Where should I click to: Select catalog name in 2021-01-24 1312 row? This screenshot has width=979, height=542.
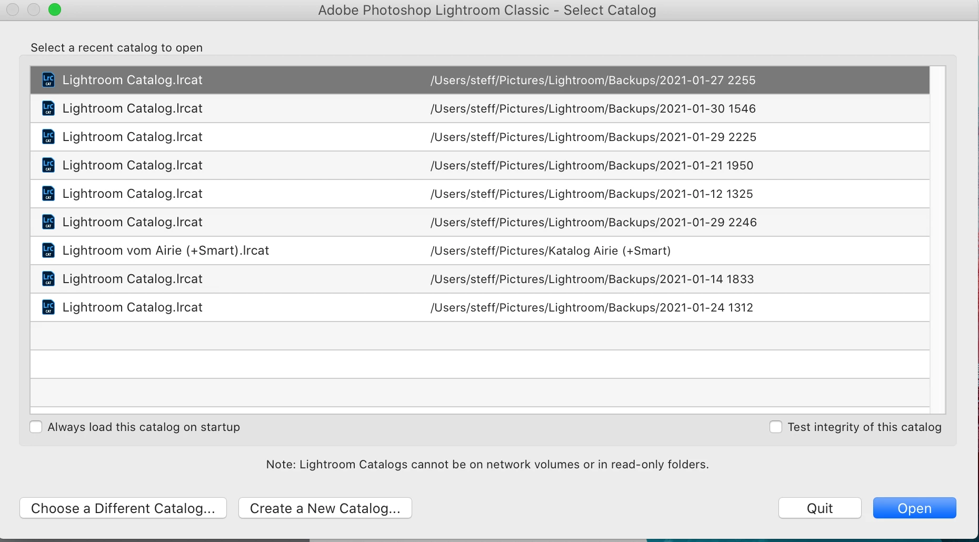[133, 307]
